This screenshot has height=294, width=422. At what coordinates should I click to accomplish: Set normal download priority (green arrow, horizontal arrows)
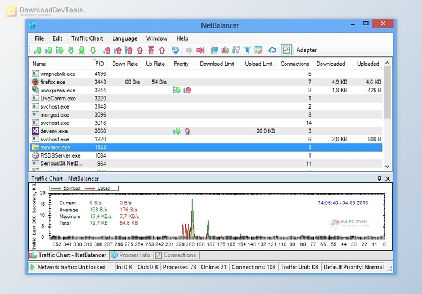48,50
